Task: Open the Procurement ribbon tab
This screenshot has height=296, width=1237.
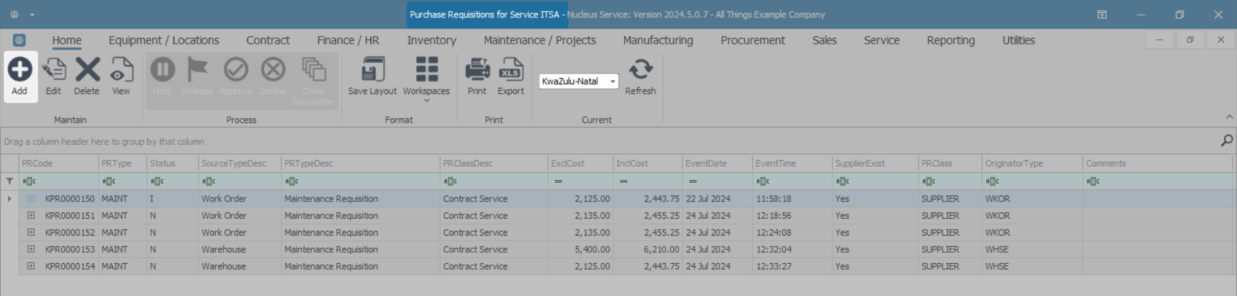Action: (753, 41)
